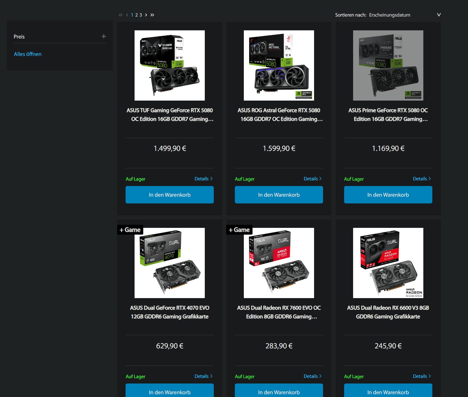The image size is (468, 397).
Task: Click ASUS TUF Gaming GeForce RTX 5080 title
Action: click(x=170, y=115)
